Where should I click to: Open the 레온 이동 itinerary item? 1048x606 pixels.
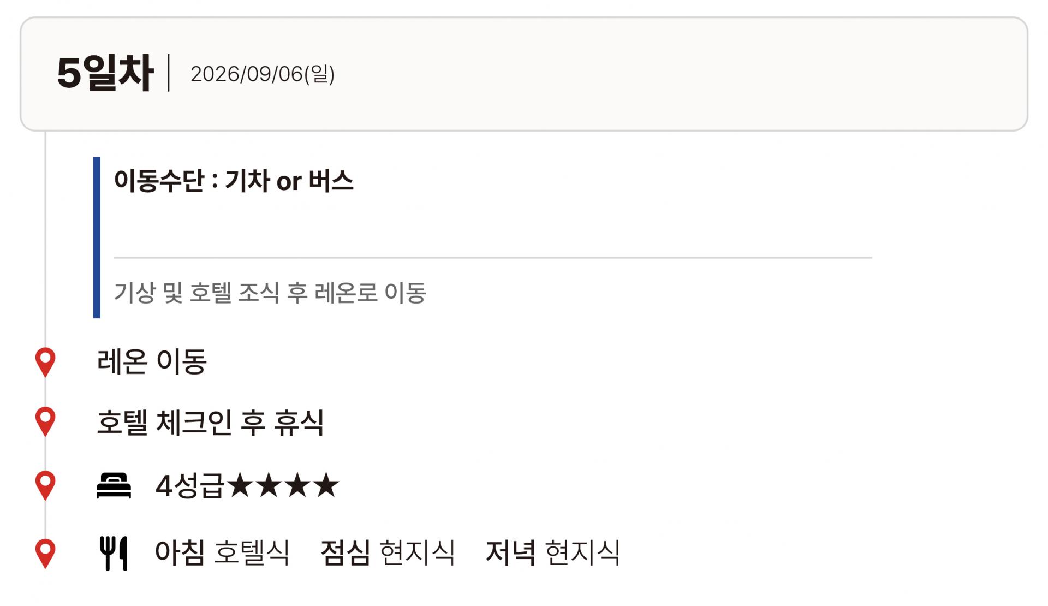click(152, 361)
